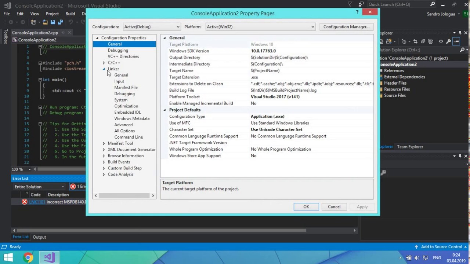Open the File menu
The image size is (470, 264).
[x=7, y=14]
